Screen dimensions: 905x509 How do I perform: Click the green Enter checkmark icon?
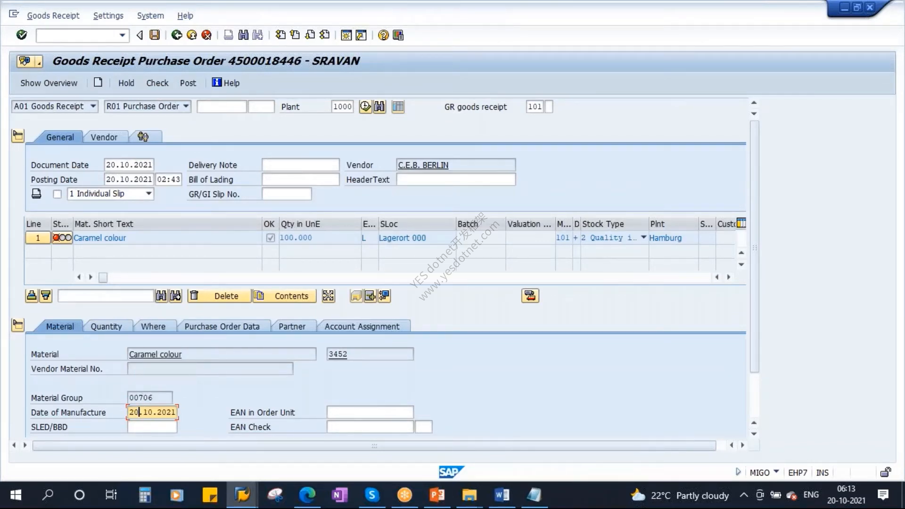[22, 35]
